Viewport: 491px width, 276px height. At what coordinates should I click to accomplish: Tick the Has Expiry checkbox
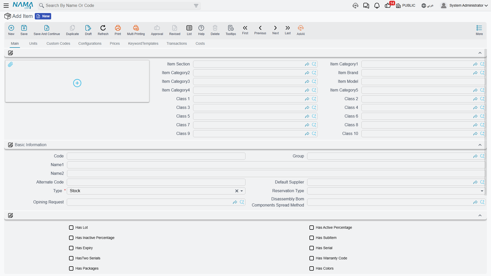coord(71,248)
